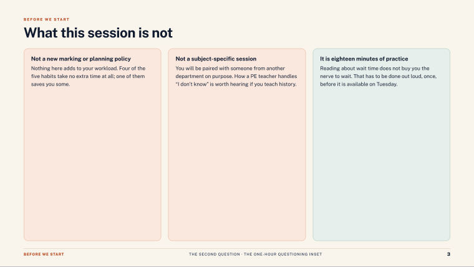The width and height of the screenshot is (474, 267).
Task: Click footer text 'THE SECOND QUESTION'
Action: 215,255
